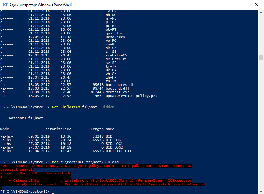Maximize the PowerShell window
The image size is (264, 194).
click(242, 5)
